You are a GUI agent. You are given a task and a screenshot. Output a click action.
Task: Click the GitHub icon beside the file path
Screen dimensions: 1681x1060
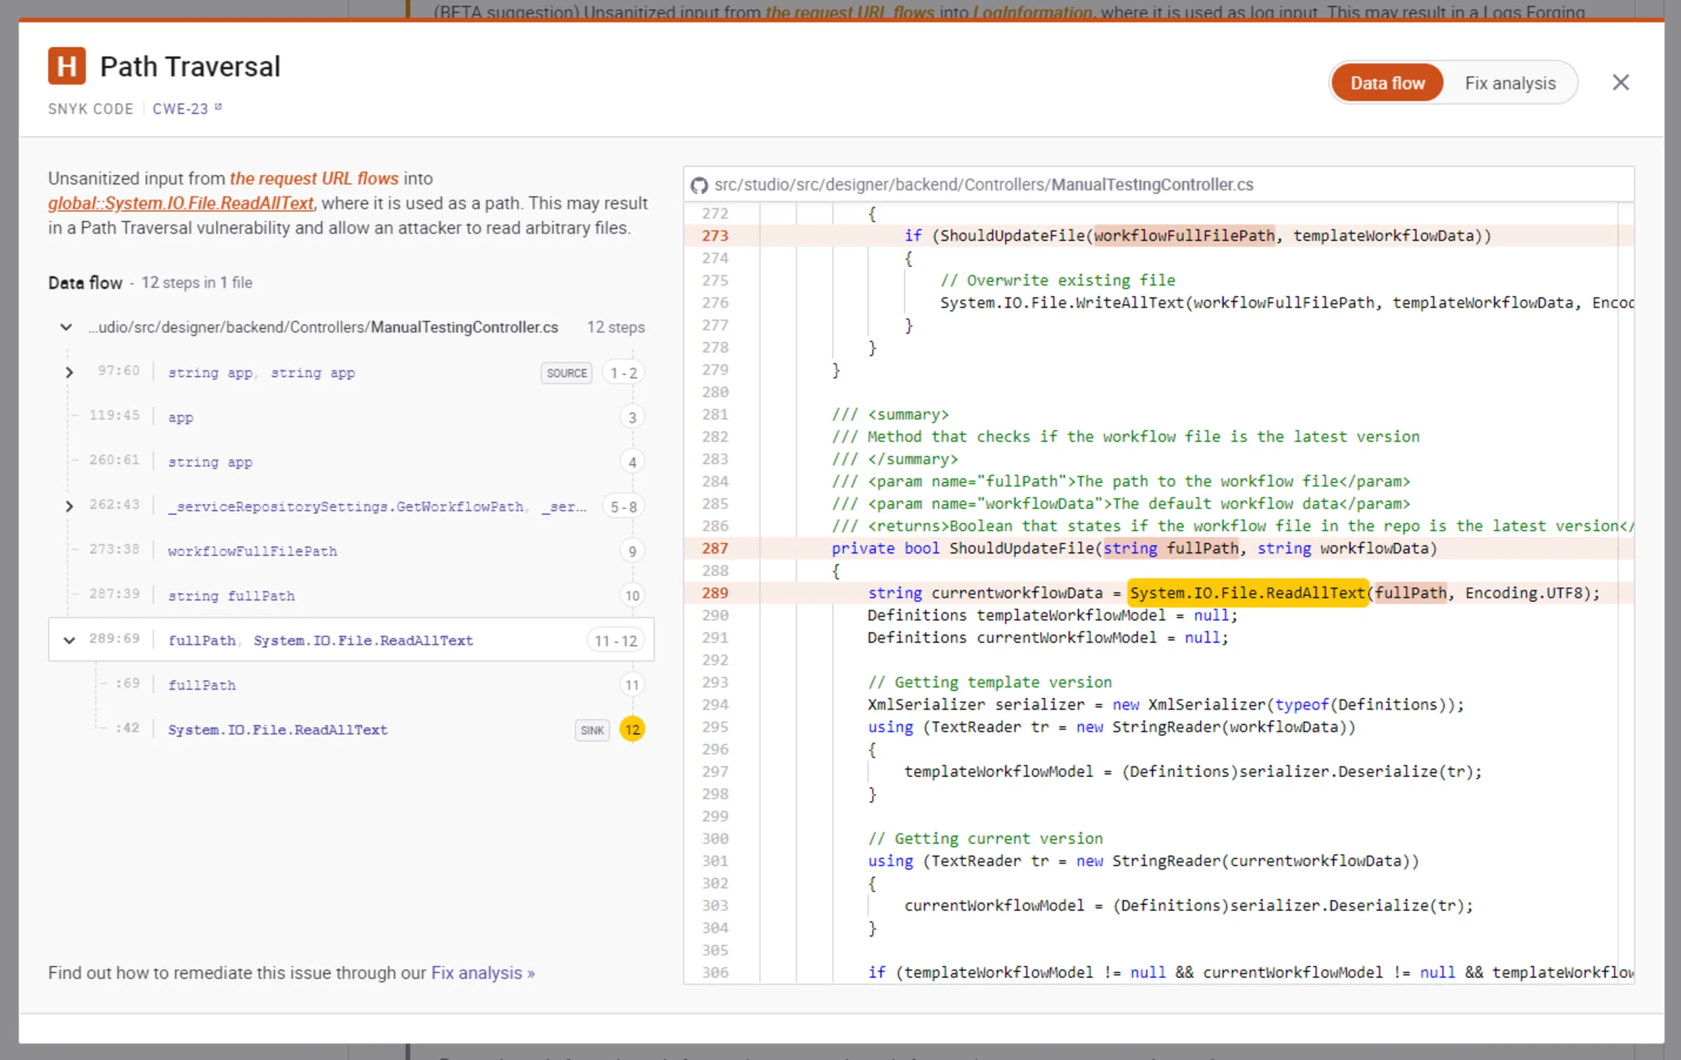(x=700, y=184)
